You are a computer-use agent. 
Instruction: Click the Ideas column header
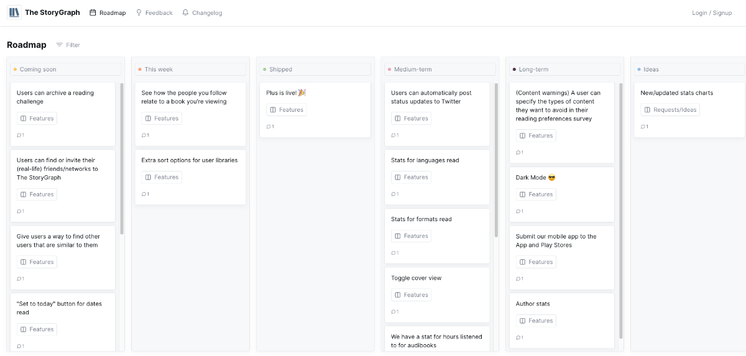[689, 69]
